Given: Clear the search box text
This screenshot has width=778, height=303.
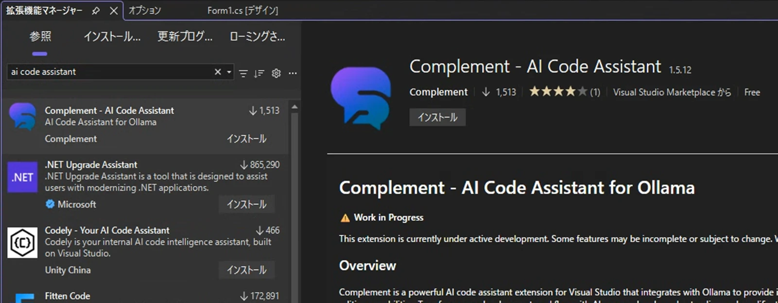Looking at the screenshot, I should 218,72.
